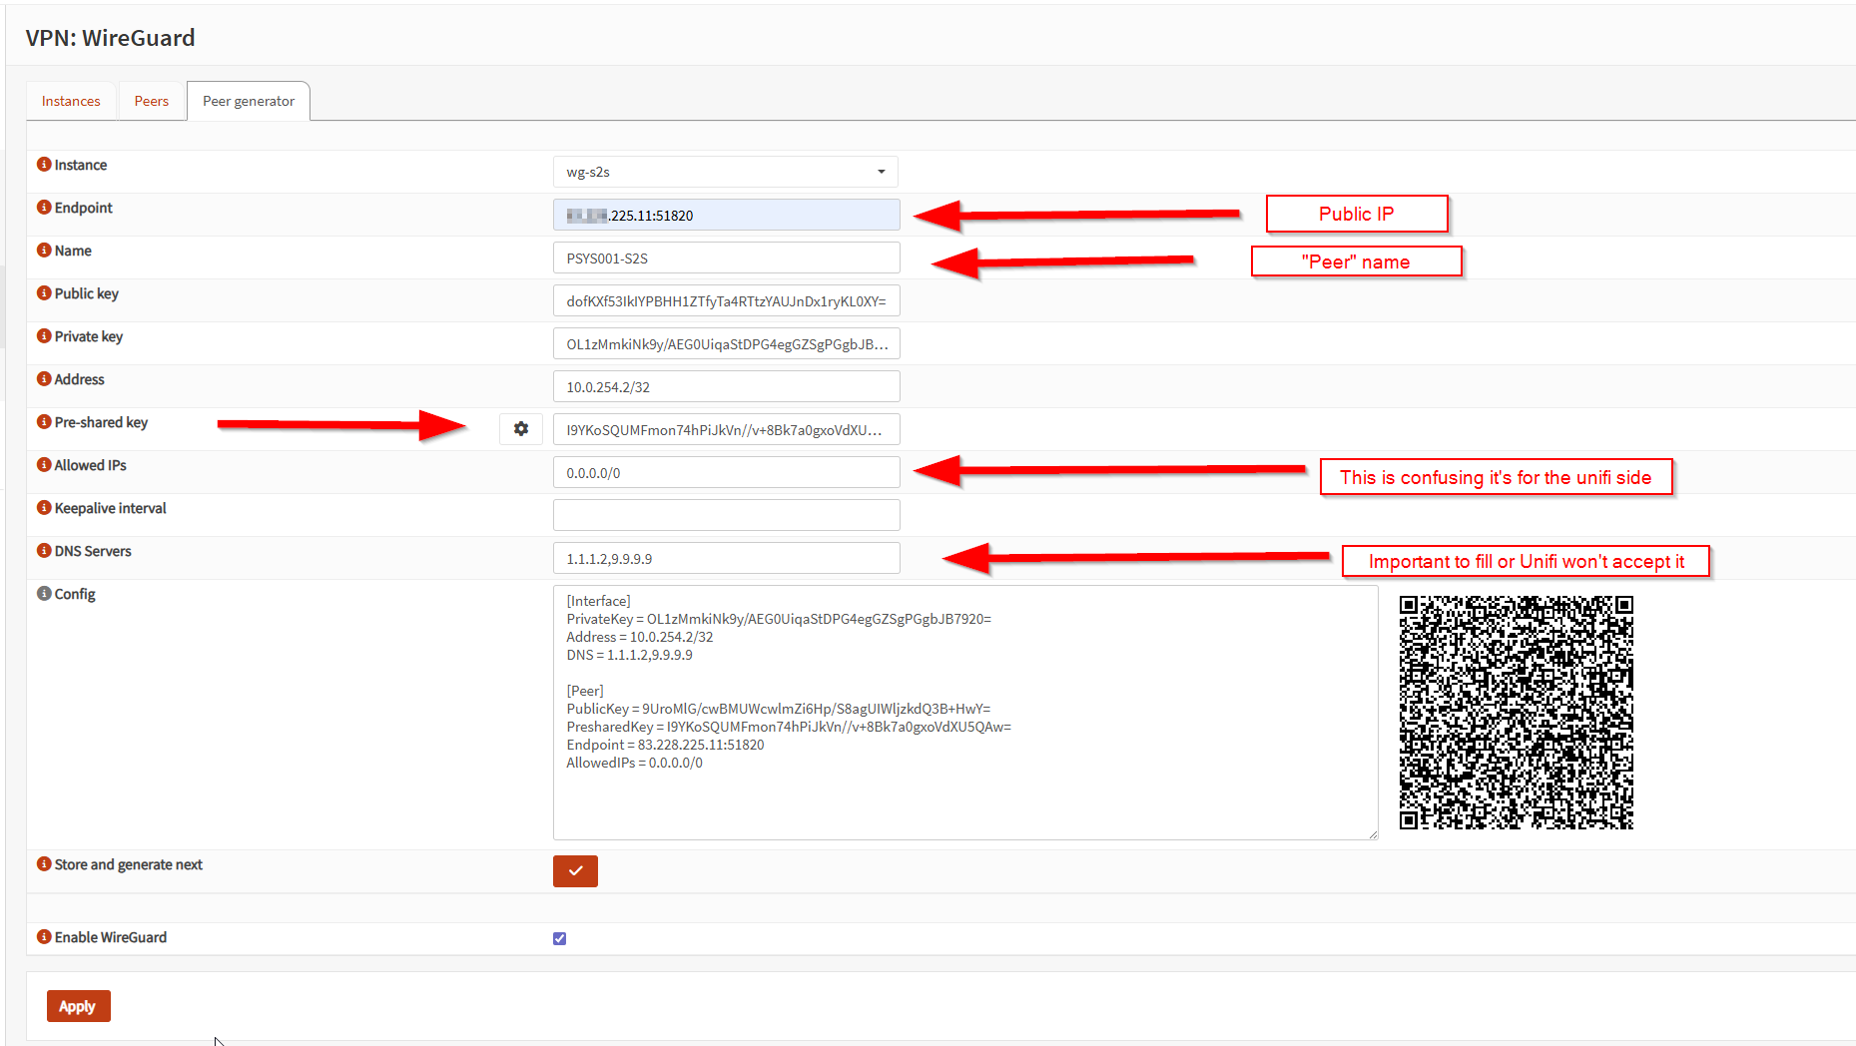Click the info icon beside Keepalive interval
1856x1046 pixels.
tap(44, 508)
